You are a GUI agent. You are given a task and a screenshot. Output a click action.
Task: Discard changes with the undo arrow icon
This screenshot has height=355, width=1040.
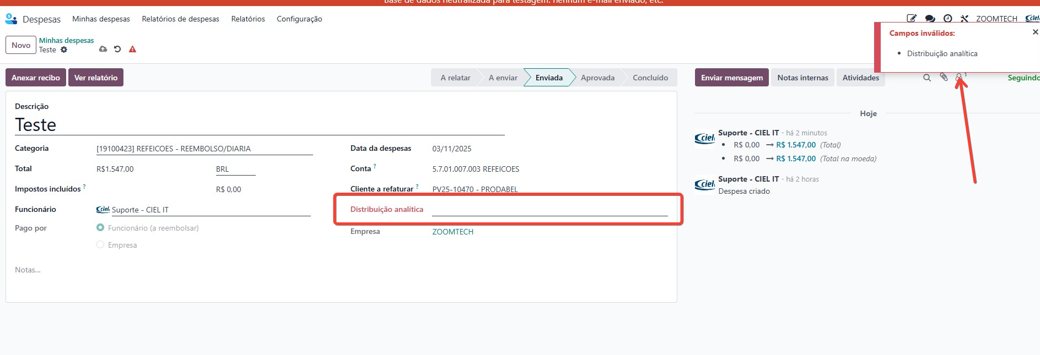tap(117, 49)
